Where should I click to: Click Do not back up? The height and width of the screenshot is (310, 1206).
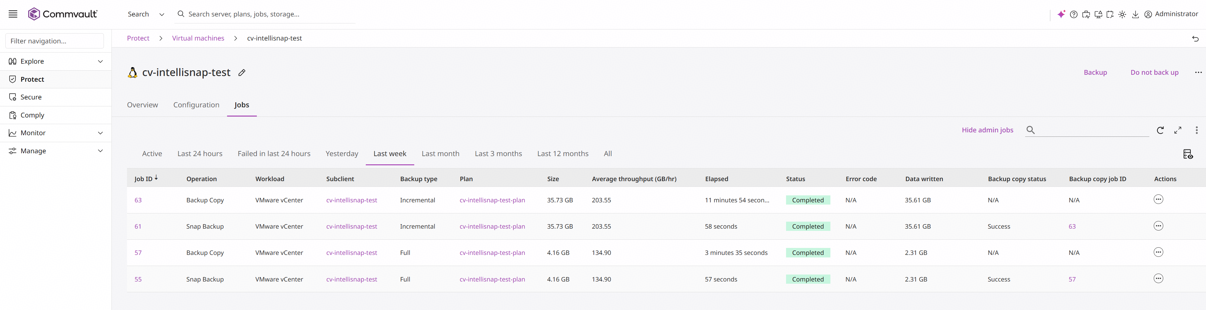click(x=1154, y=73)
